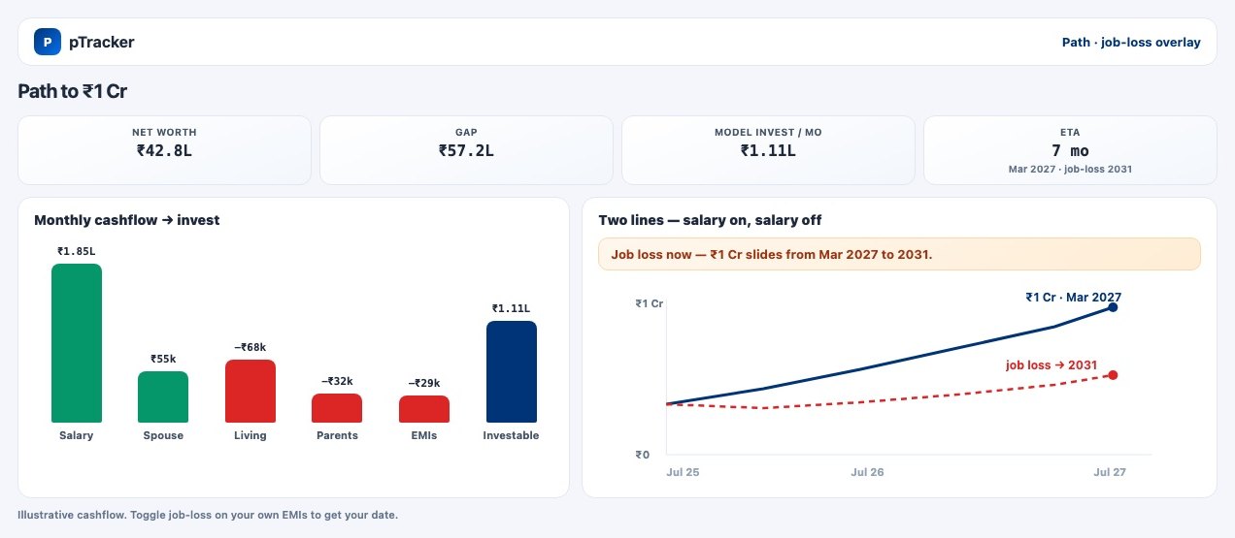Image resolution: width=1235 pixels, height=538 pixels.
Task: Click the green Spouse bar
Action: 163,397
